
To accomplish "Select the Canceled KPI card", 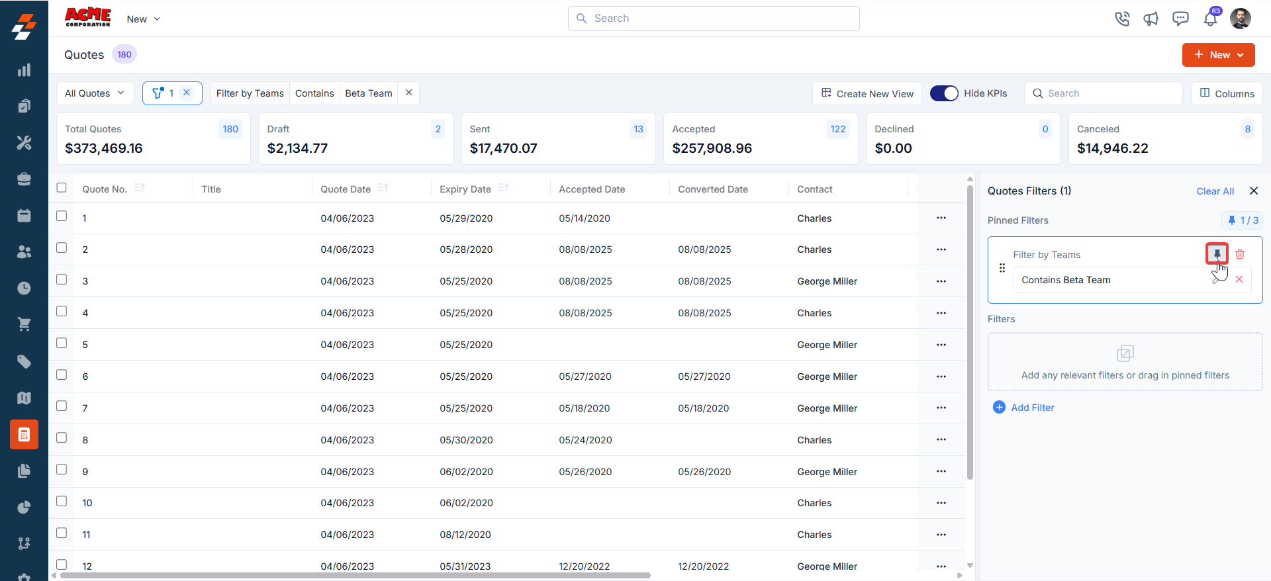I will click(1166, 138).
